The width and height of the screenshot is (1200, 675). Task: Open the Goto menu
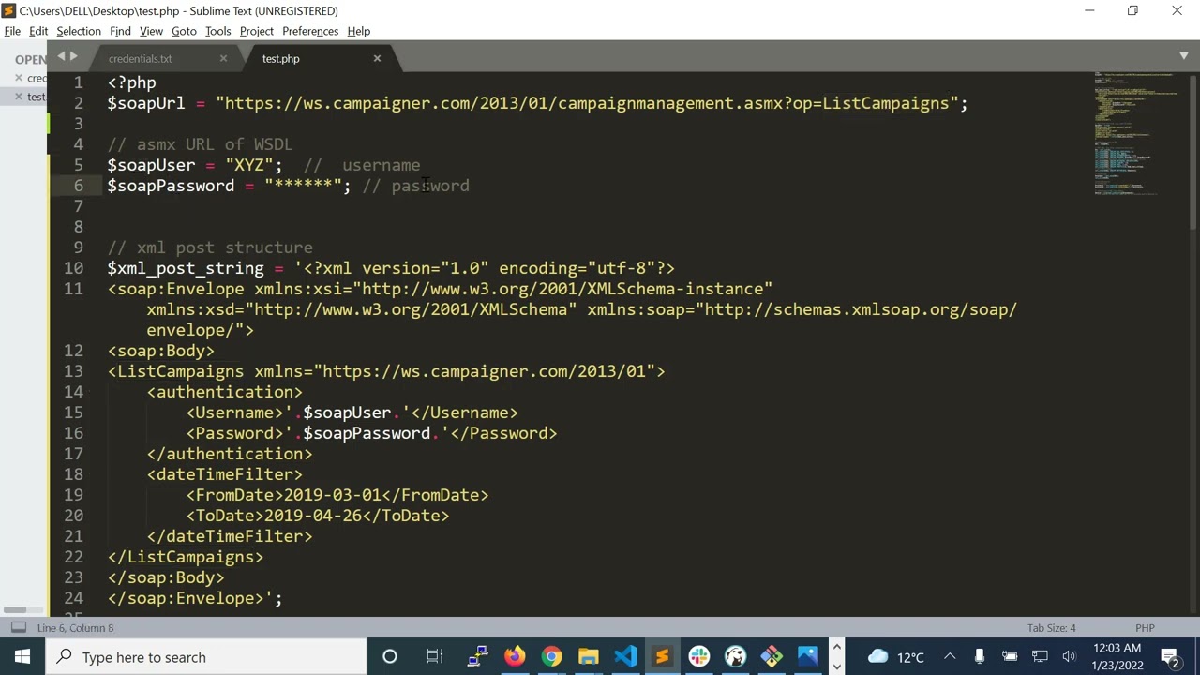[184, 31]
